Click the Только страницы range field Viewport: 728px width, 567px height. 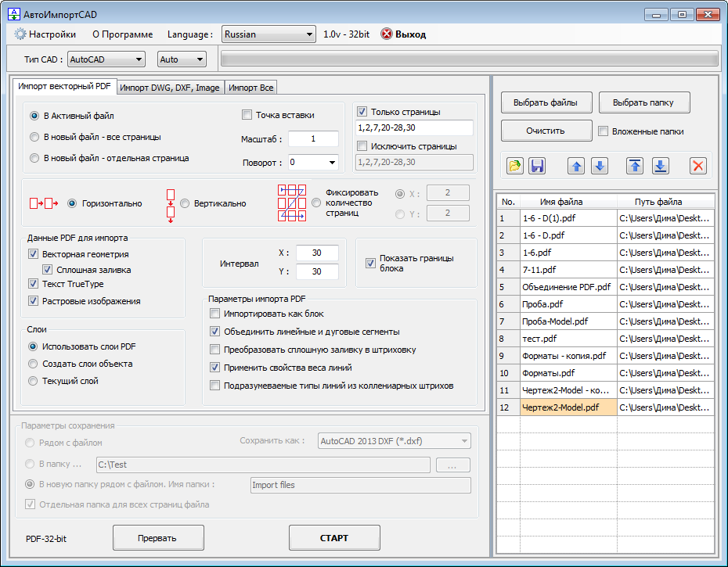[x=415, y=127]
